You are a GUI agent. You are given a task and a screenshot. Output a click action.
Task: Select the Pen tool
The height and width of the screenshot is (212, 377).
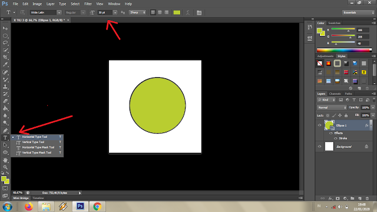click(x=5, y=130)
